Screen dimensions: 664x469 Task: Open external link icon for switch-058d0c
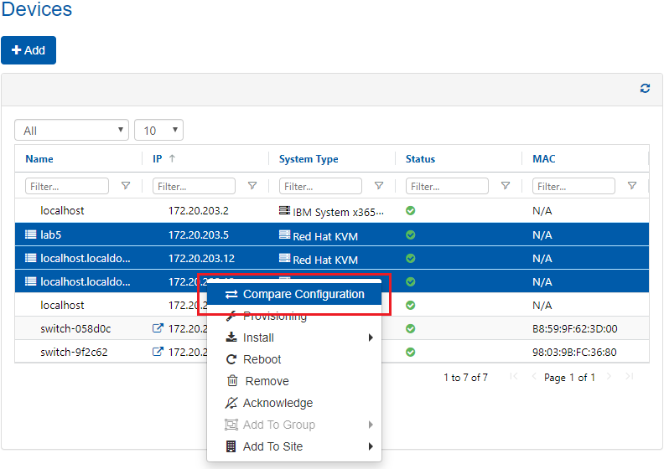tap(157, 328)
